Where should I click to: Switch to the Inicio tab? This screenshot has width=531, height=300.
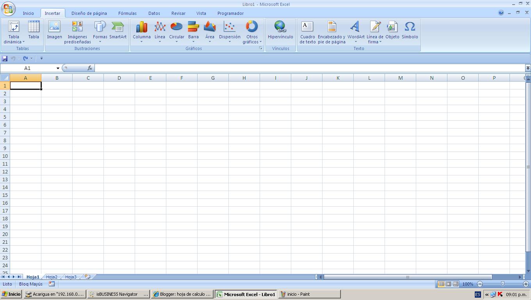(28, 13)
